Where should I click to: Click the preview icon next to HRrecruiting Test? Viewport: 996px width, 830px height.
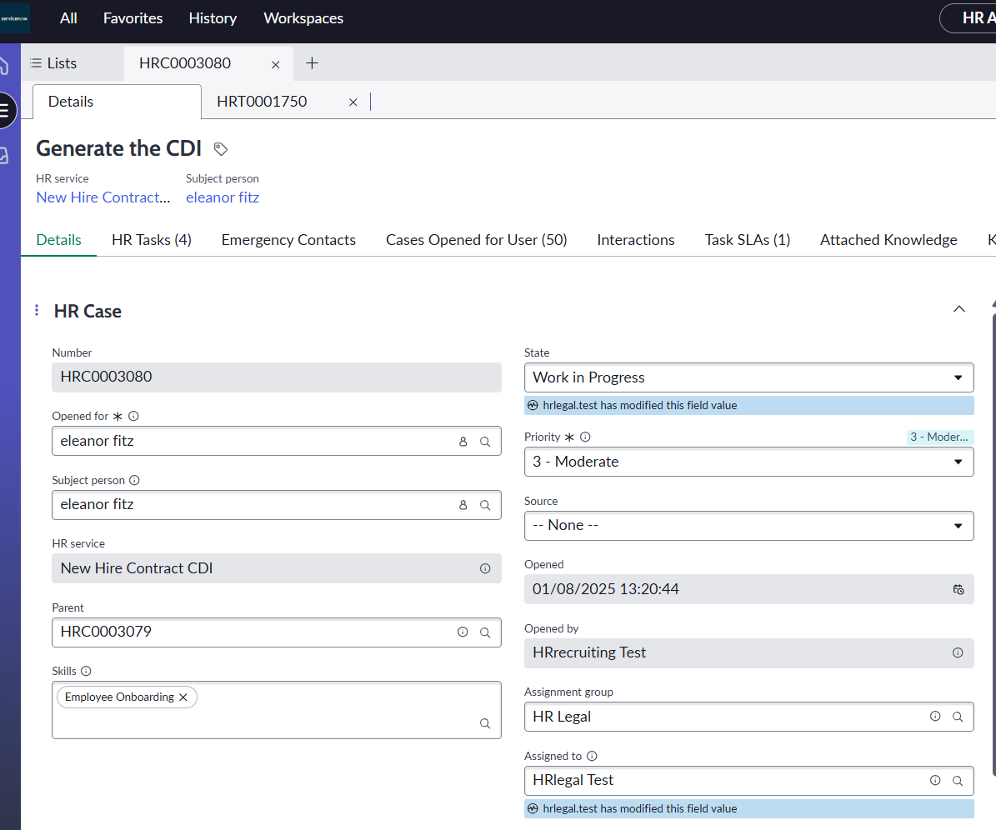click(x=958, y=653)
